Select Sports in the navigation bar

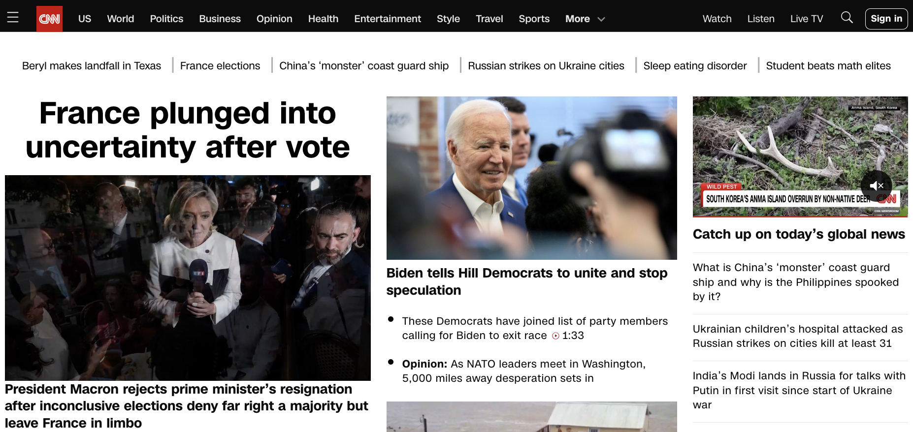[x=534, y=19]
